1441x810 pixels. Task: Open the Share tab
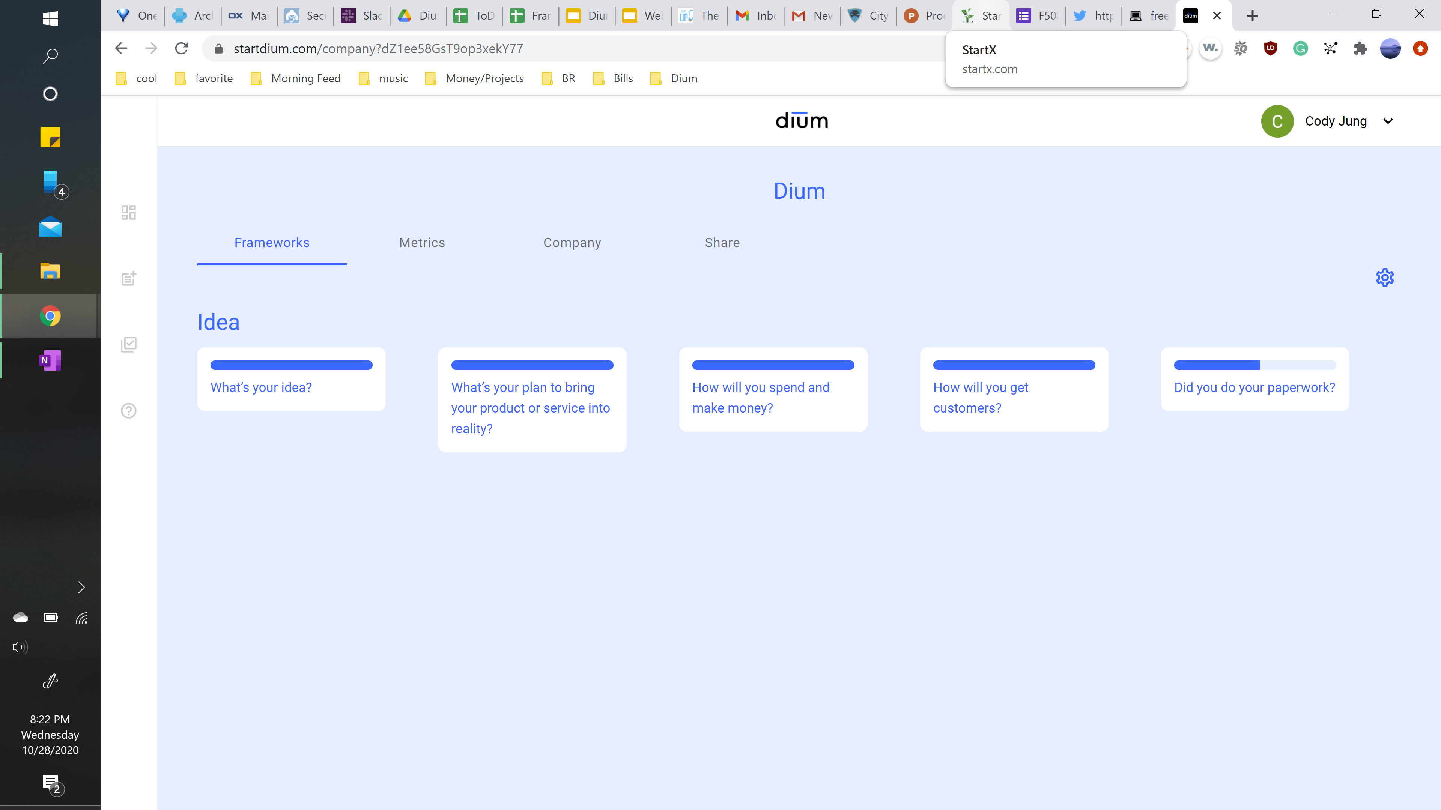pyautogui.click(x=722, y=243)
